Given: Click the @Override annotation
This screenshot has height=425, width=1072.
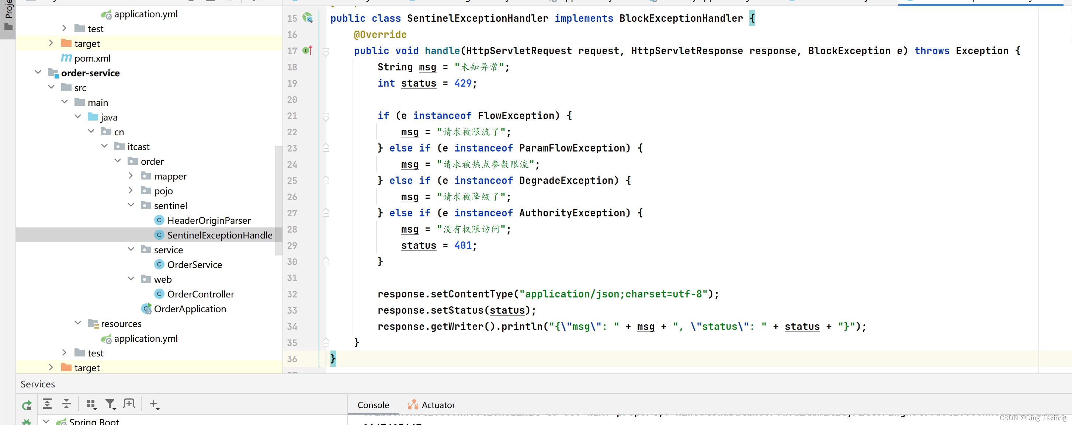Looking at the screenshot, I should [x=380, y=35].
